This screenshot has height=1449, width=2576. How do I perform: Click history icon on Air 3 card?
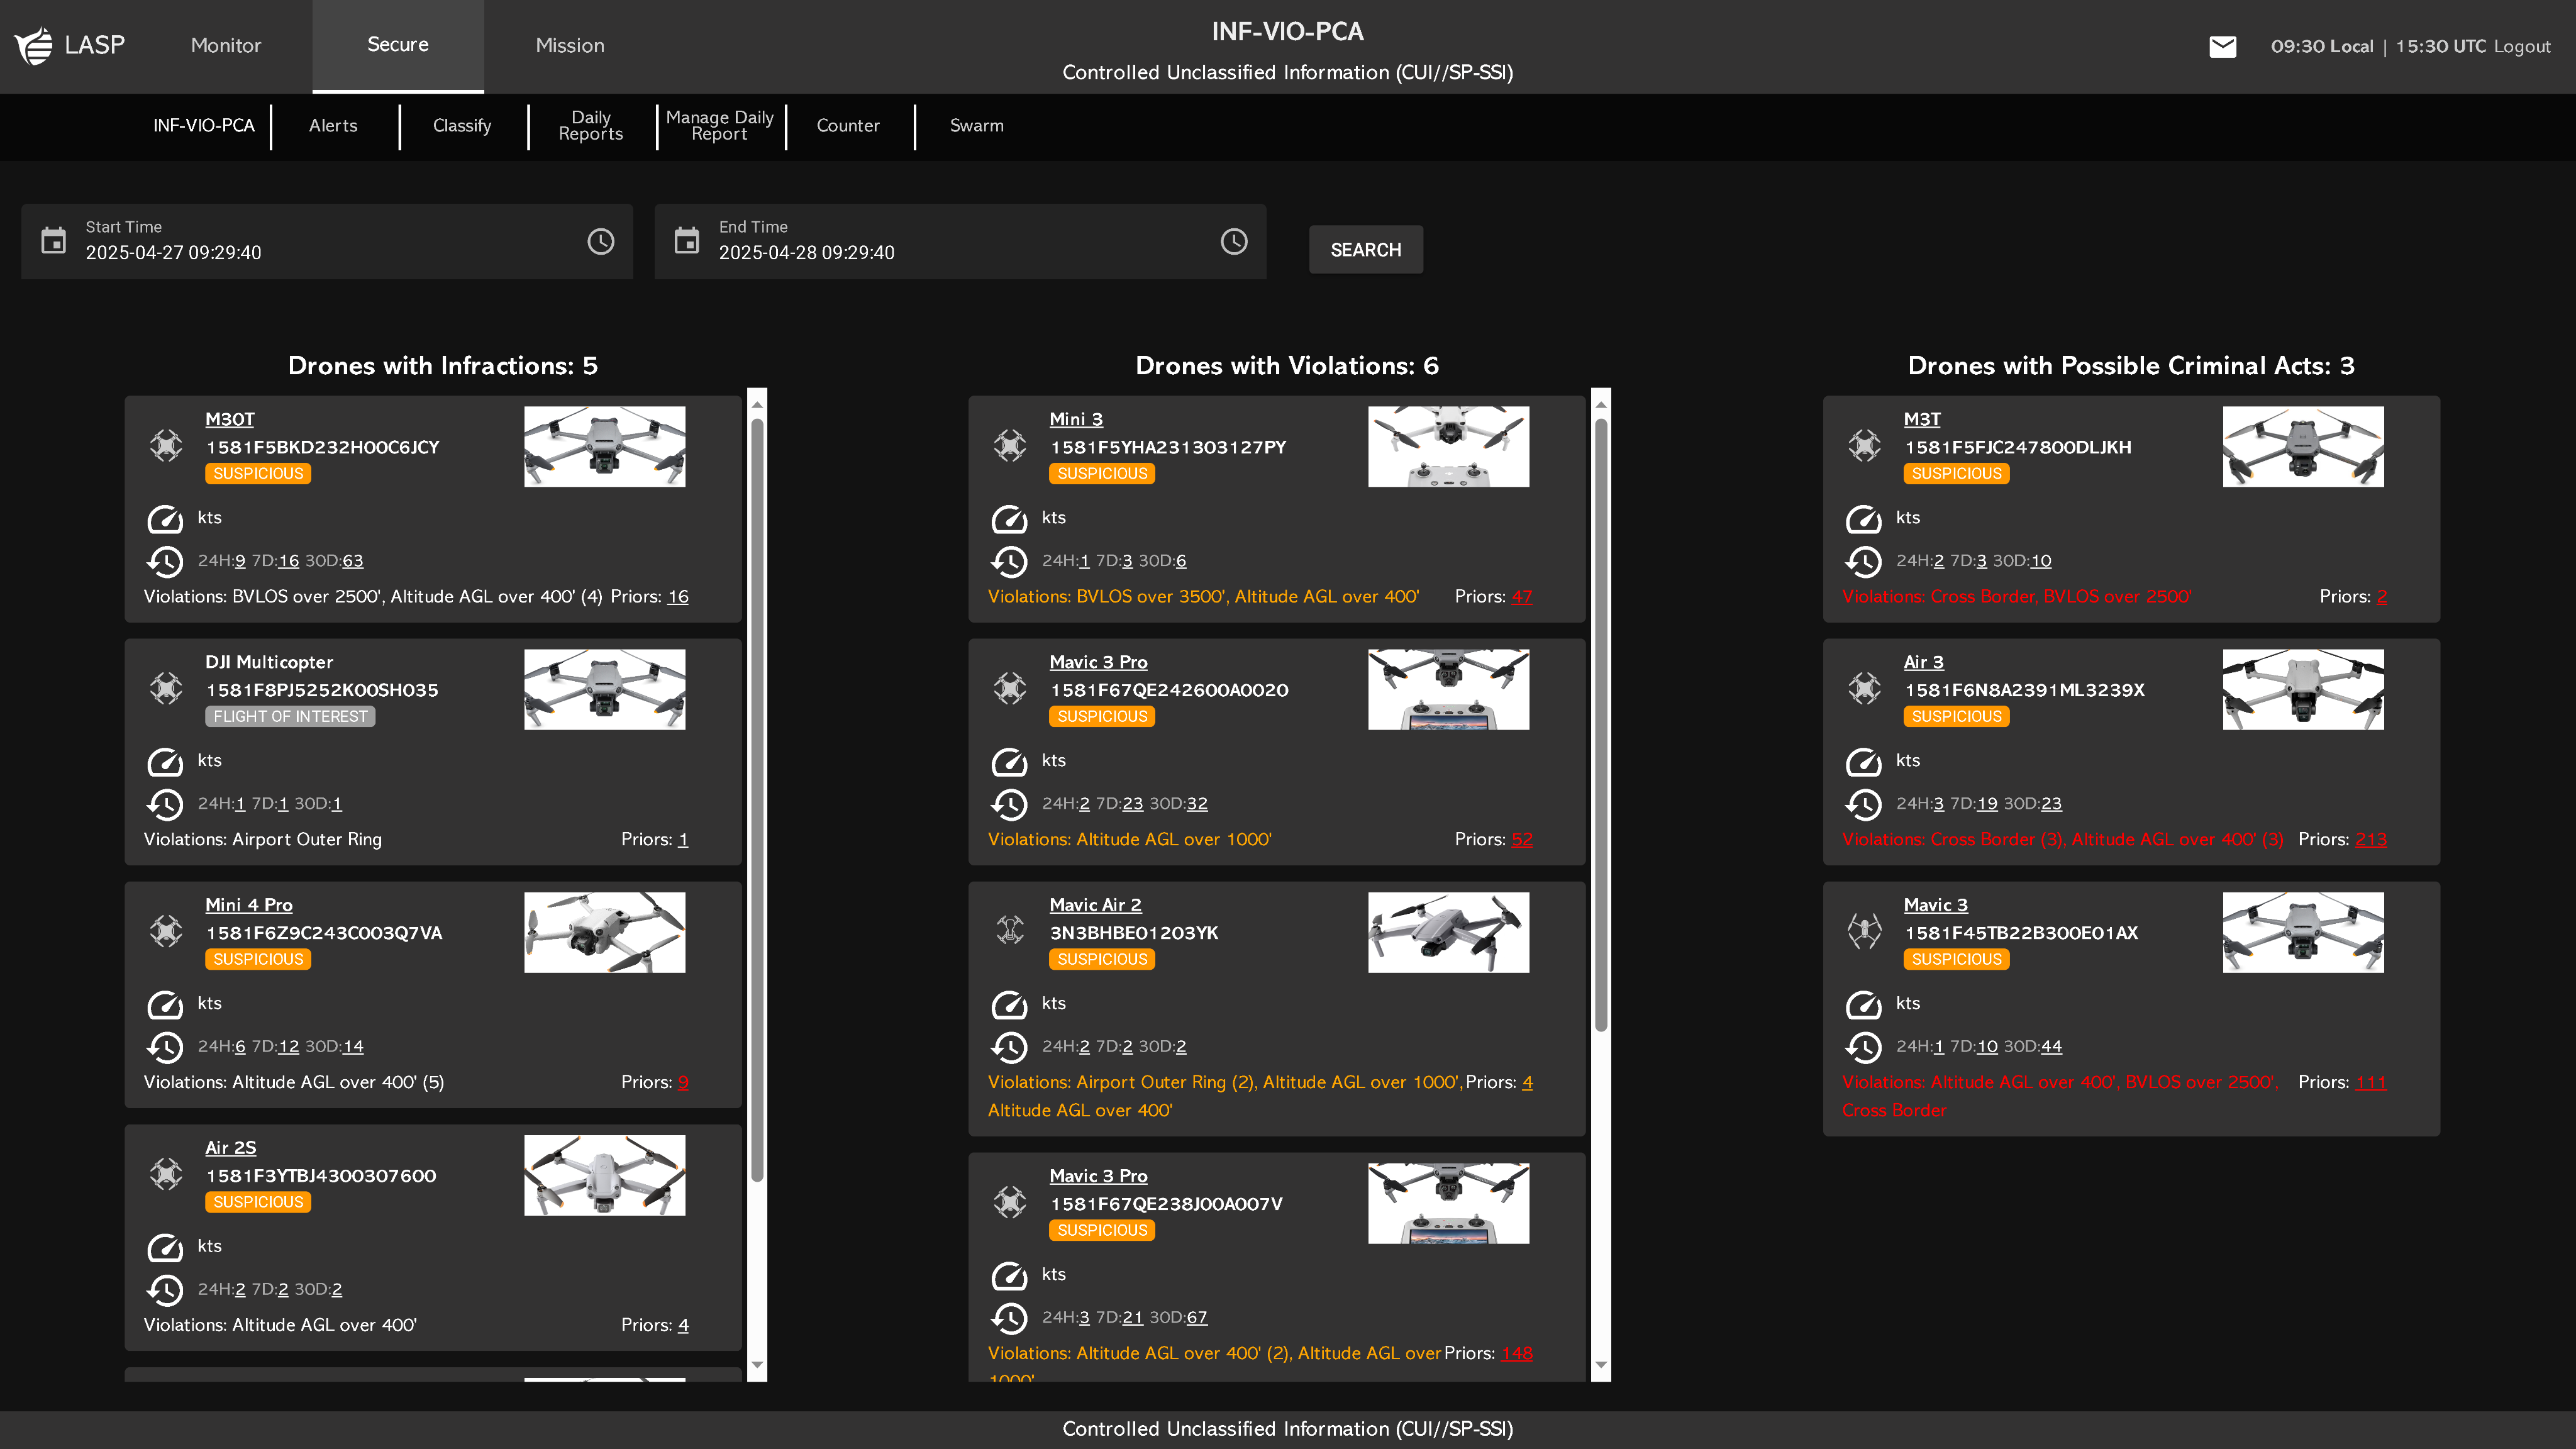1863,804
